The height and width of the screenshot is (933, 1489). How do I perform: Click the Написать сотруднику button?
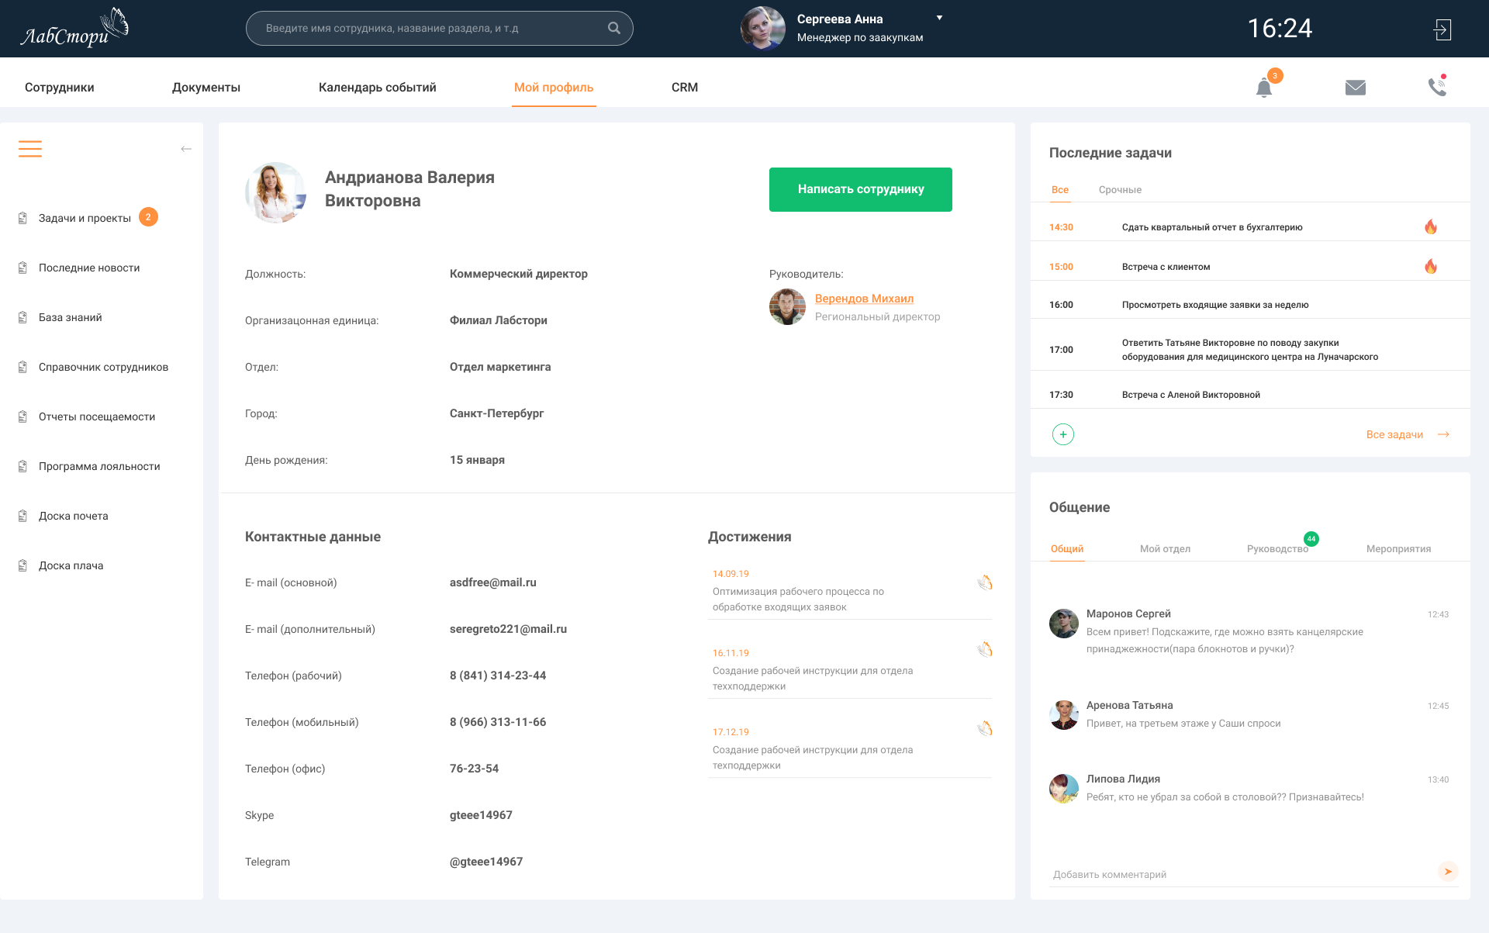861,189
